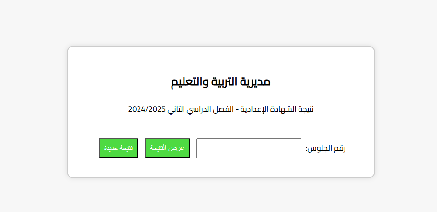Screen dimensions: 437x212
Task: Click the عرض النتيجة green button
Action: pos(167,148)
